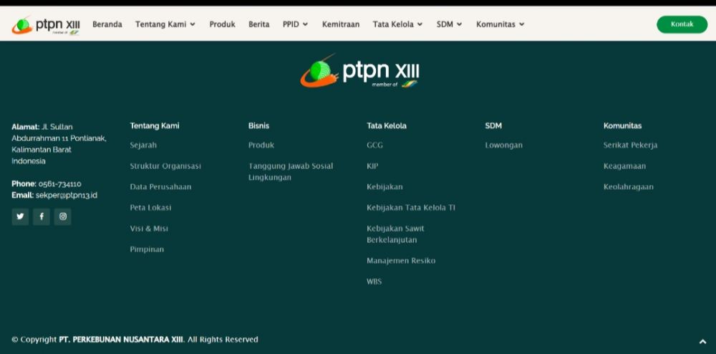
Task: Expand the Komunitas navbar dropdown
Action: 500,24
